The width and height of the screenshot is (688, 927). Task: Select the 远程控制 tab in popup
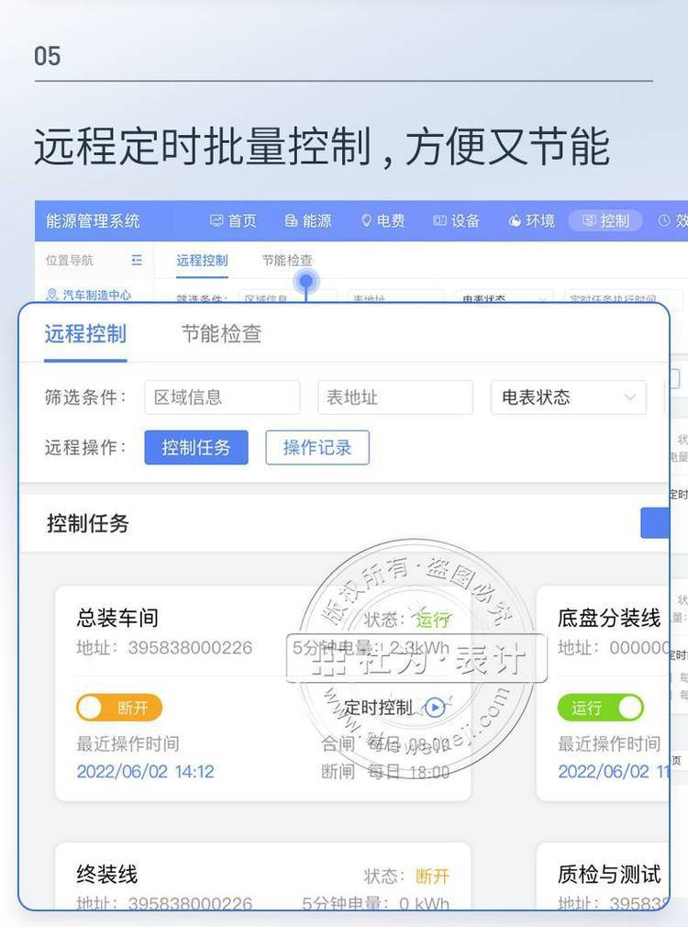(85, 334)
